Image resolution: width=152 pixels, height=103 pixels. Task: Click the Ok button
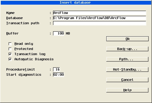tap(127, 39)
